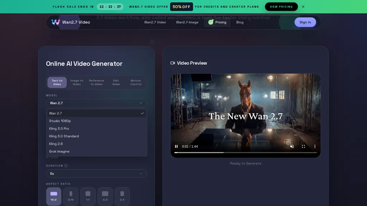Select the 3:4 aspect ratio

click(122, 196)
